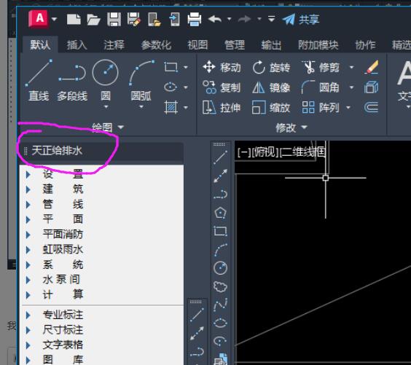Viewport: 411px width, 365px height.
Task: Open the 附加模块 ribbon tab
Action: coord(318,45)
